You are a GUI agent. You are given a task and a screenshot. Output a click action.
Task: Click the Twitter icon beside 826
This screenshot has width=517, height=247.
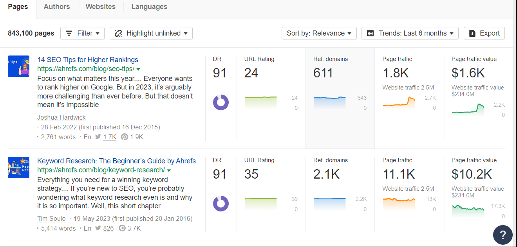(x=98, y=228)
